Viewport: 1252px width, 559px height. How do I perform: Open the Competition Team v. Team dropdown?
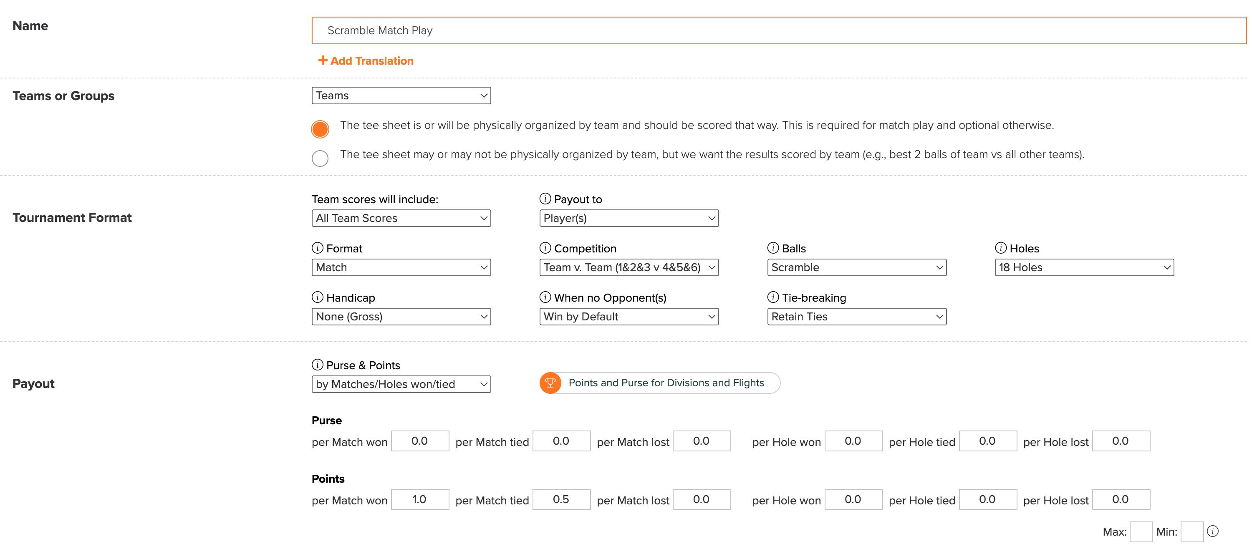(x=629, y=267)
